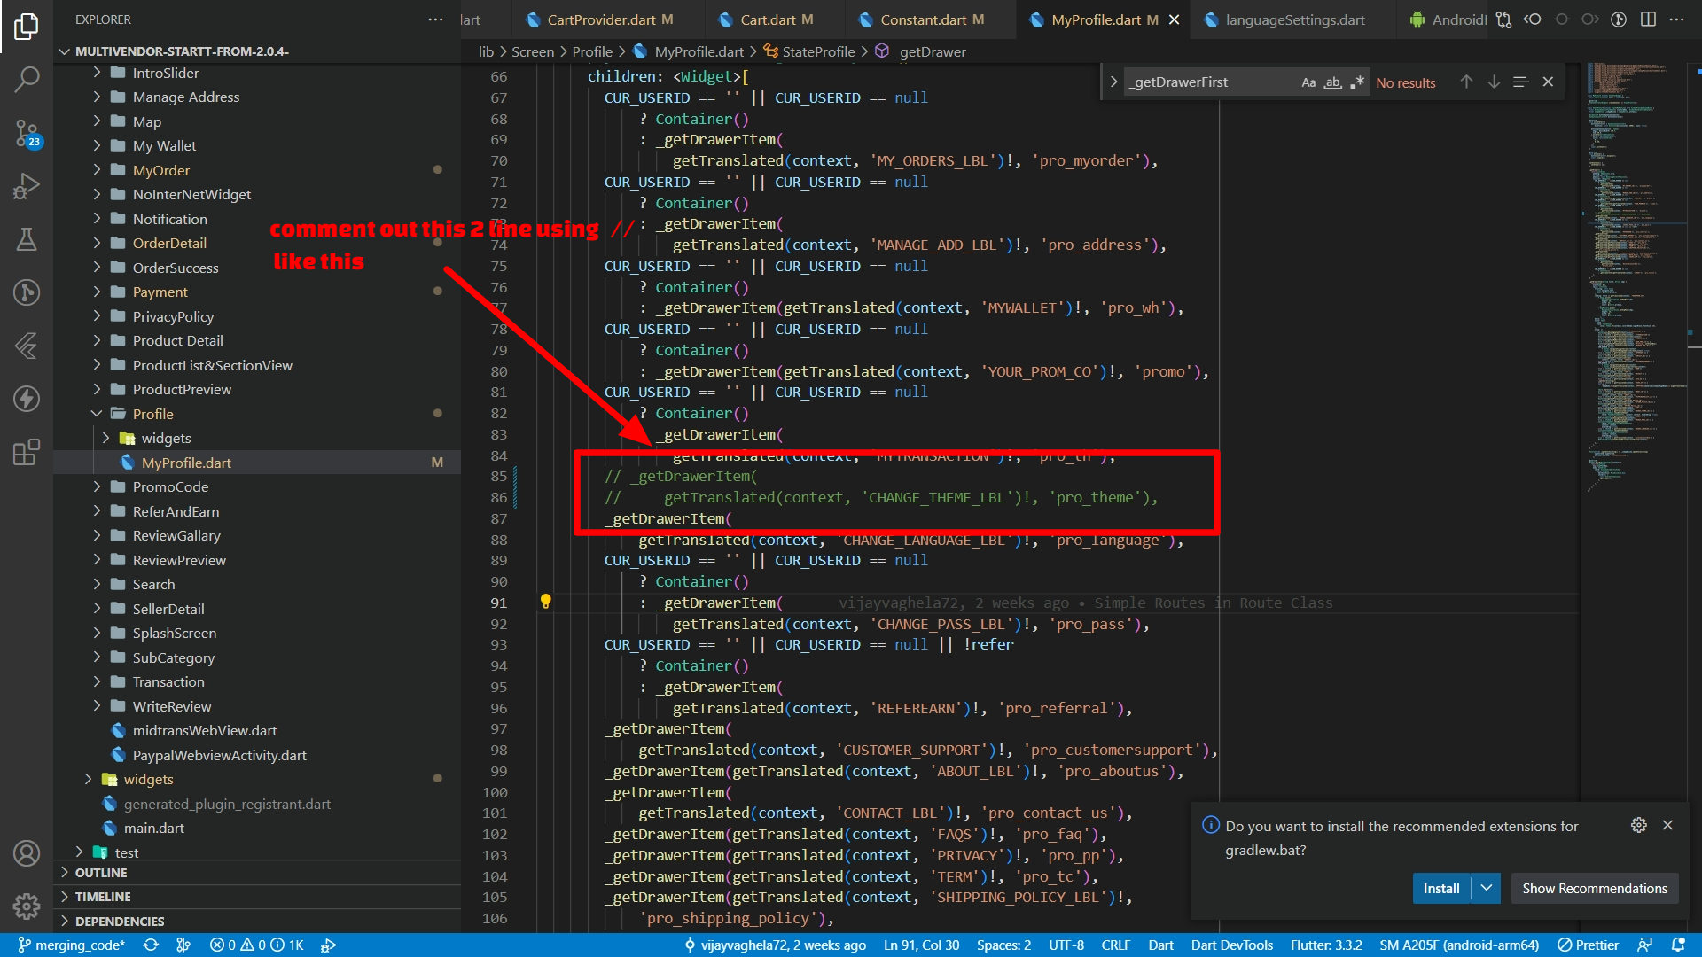Open Source Control view with 23 badge
Image resolution: width=1702 pixels, height=957 pixels.
27,134
